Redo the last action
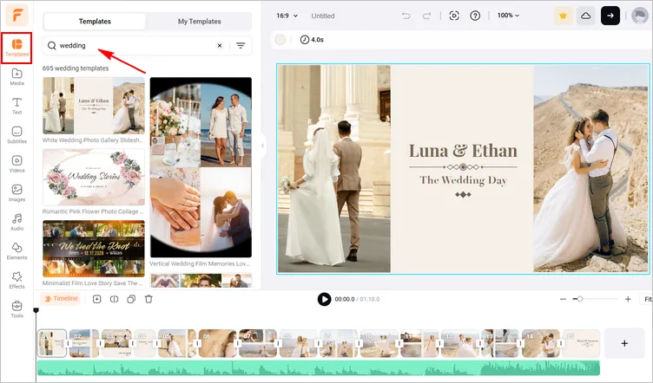653x383 pixels. [426, 16]
